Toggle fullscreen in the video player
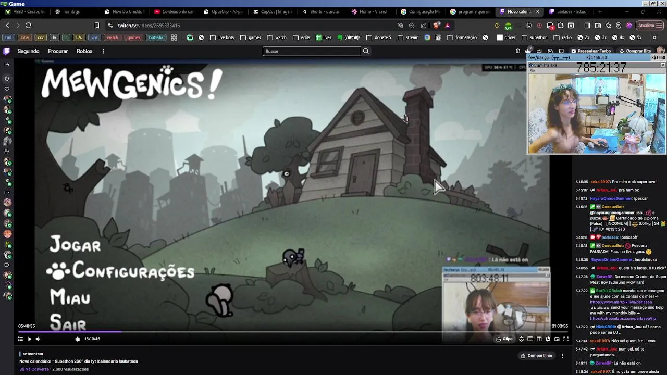Screen dimensions: 667x375 (566, 339)
